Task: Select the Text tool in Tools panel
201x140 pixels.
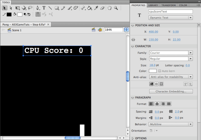Action: pyautogui.click(x=44, y=8)
